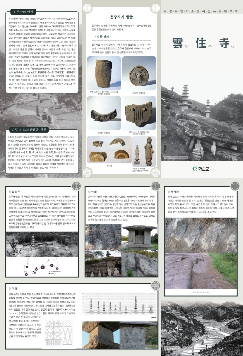
Task: Click the 운주사지 발굴 title
Action: click(x=121, y=17)
